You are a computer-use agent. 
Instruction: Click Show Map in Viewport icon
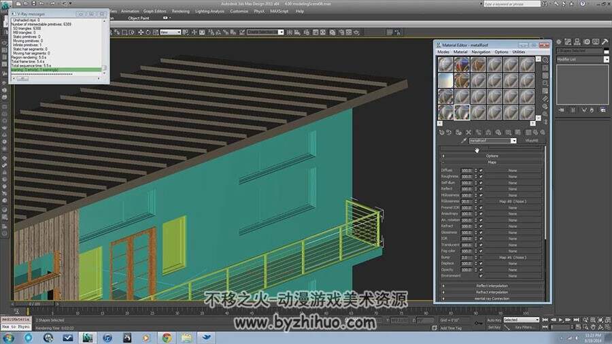pos(518,133)
